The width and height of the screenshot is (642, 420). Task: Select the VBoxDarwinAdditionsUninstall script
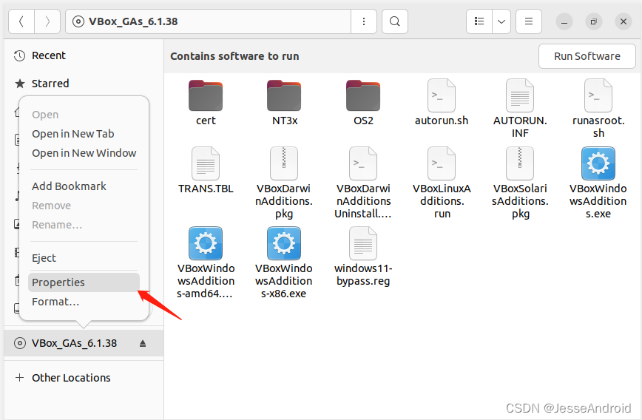click(362, 183)
